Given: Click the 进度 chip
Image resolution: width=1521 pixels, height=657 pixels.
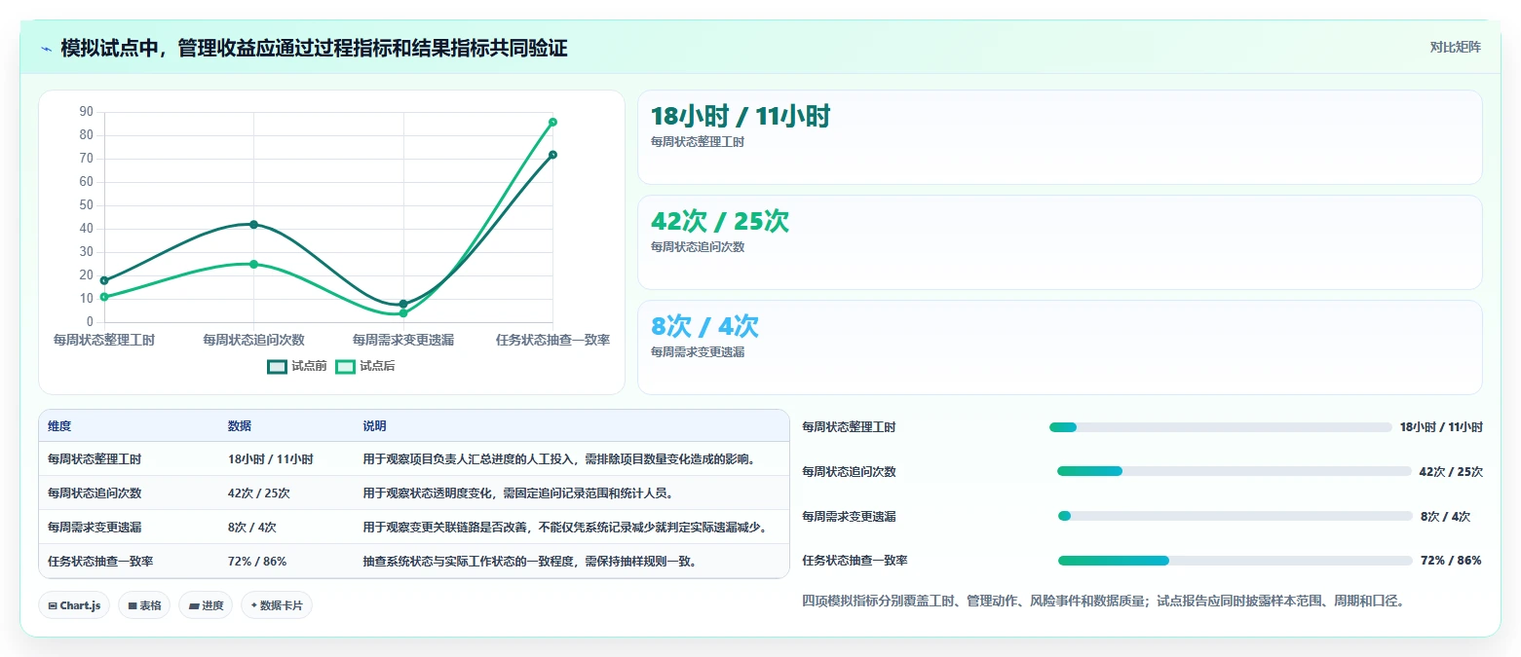Looking at the screenshot, I should (206, 605).
